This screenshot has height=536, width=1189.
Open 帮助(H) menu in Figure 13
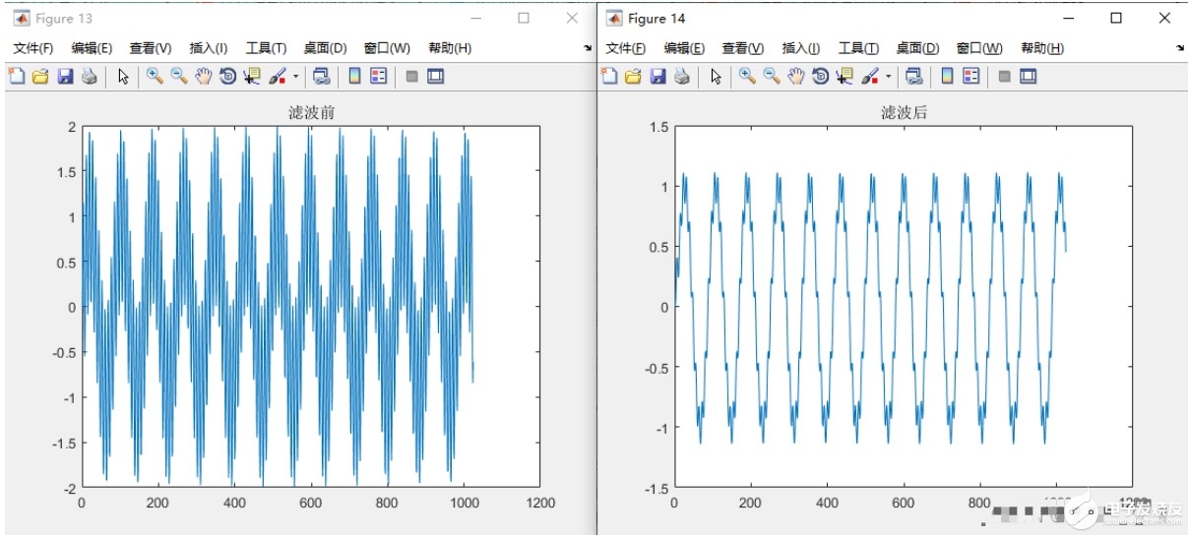click(450, 48)
